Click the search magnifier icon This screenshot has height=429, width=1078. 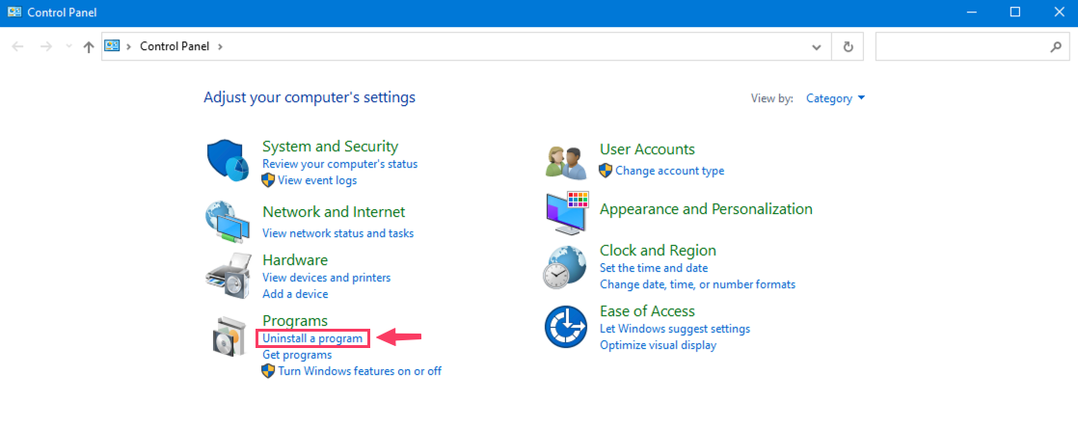(x=1055, y=46)
